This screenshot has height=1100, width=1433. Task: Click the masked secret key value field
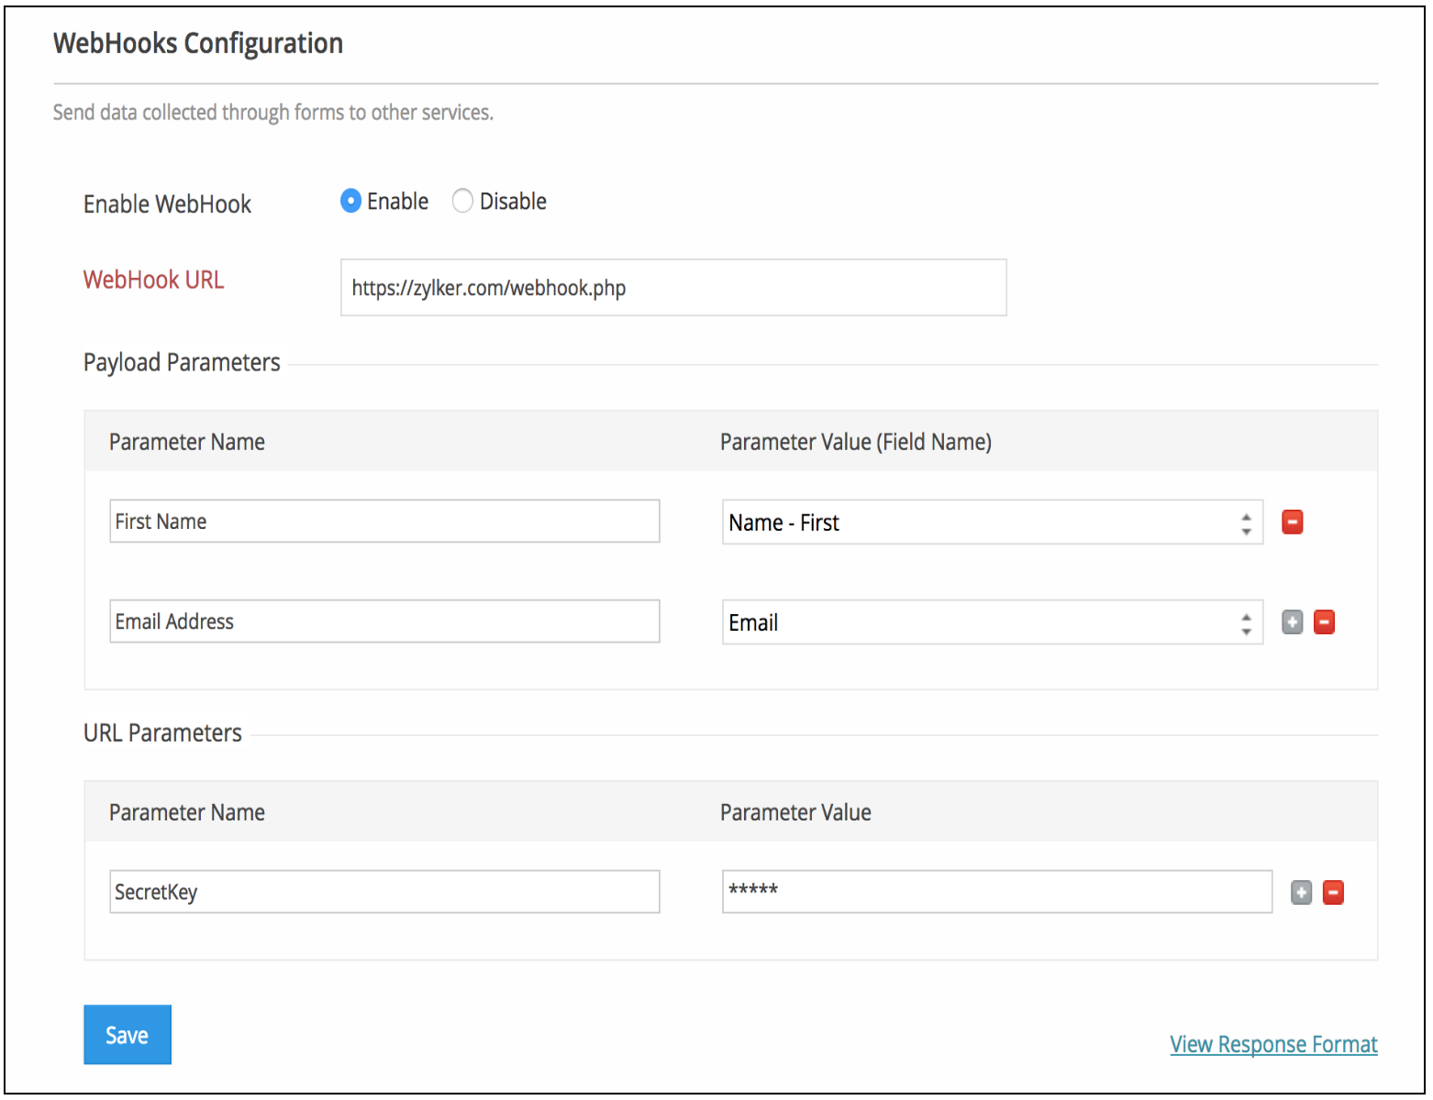point(997,891)
